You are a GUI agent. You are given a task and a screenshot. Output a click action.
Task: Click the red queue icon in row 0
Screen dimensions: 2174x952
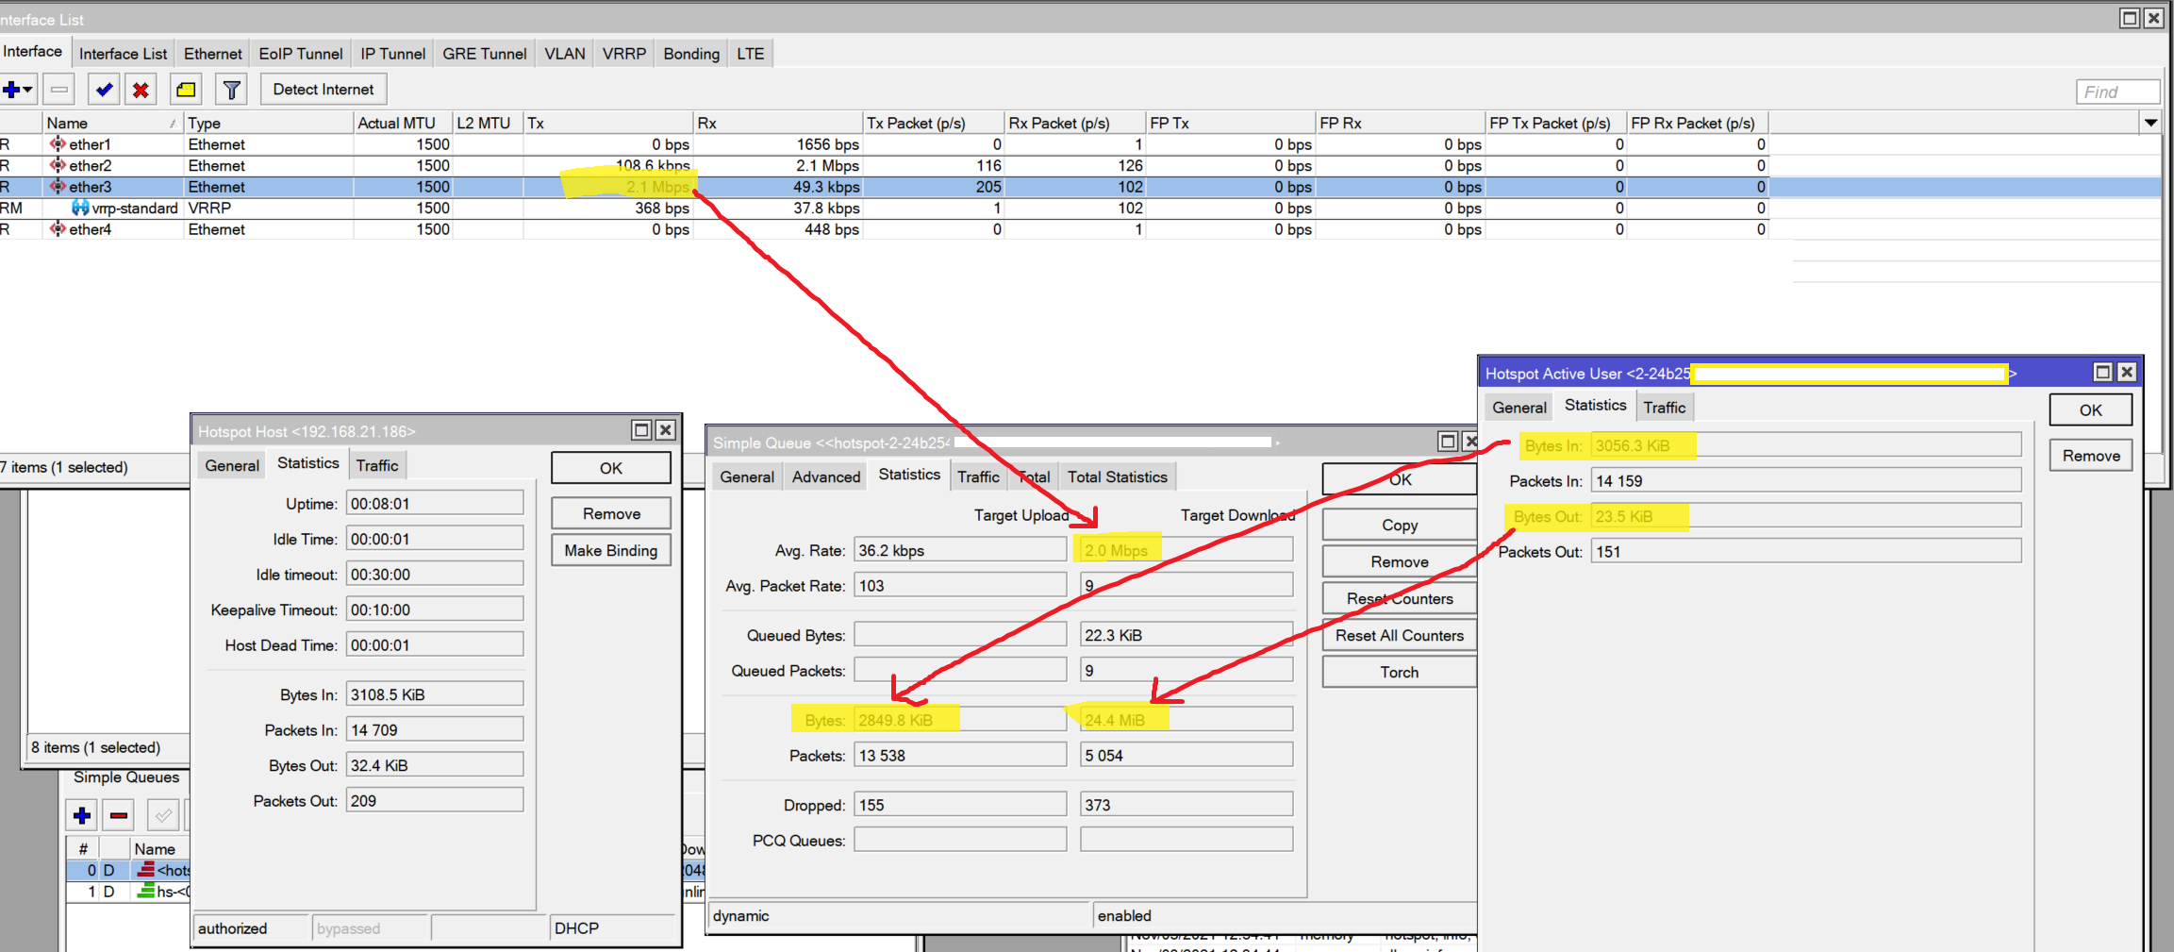click(x=145, y=870)
